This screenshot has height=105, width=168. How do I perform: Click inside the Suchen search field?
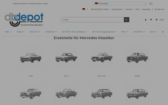tap(92, 20)
